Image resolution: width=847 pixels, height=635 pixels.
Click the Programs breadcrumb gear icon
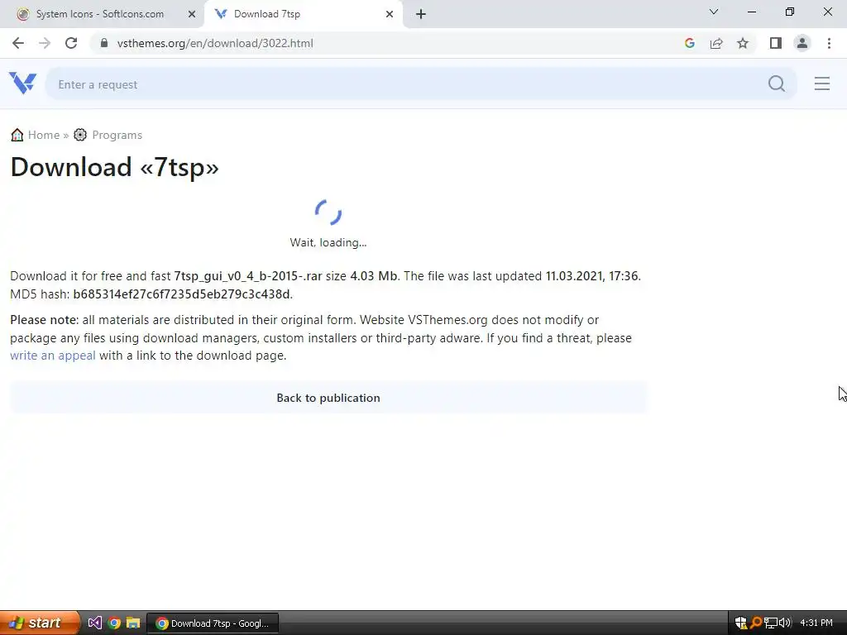80,135
